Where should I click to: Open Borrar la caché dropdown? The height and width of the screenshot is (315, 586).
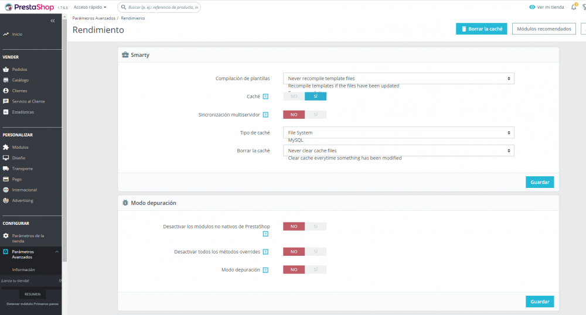(398, 150)
